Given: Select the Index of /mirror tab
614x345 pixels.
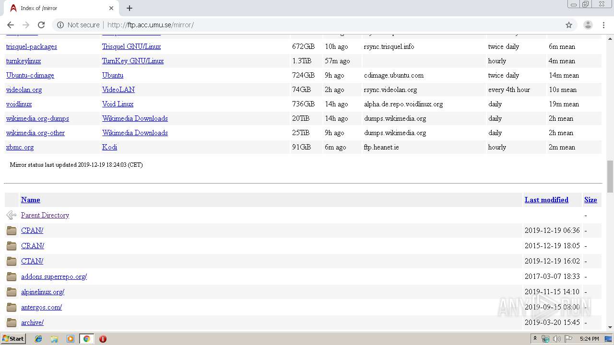Looking at the screenshot, I should (61, 8).
